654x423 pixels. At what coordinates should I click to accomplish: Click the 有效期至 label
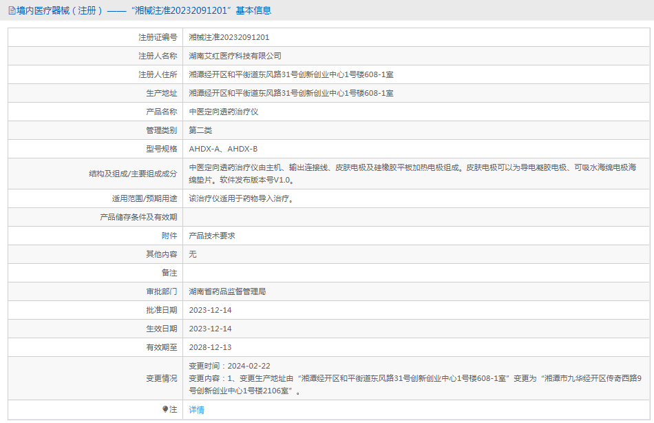(x=161, y=347)
